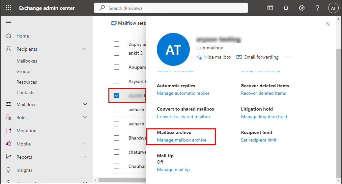The width and height of the screenshot is (342, 184).
Task: Open the Cloud Shell terminal icon
Action: (270, 8)
